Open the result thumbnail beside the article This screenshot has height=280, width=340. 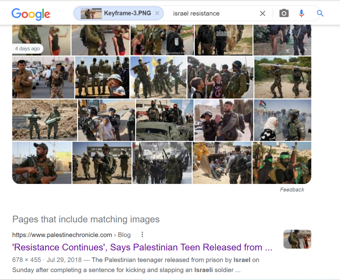pos(297,239)
